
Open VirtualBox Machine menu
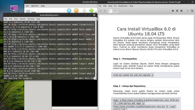(x=35, y=6)
